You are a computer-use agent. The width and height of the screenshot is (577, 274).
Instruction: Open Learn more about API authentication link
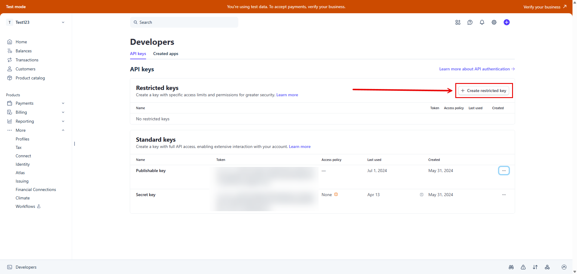click(x=477, y=69)
